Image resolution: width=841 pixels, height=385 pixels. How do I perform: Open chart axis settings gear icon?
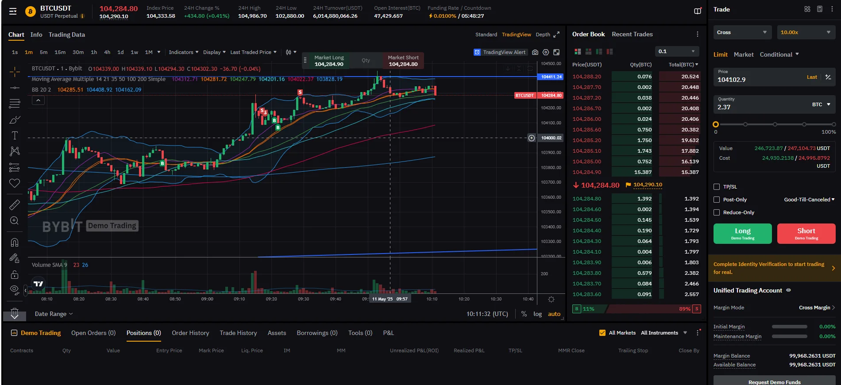[x=551, y=300]
